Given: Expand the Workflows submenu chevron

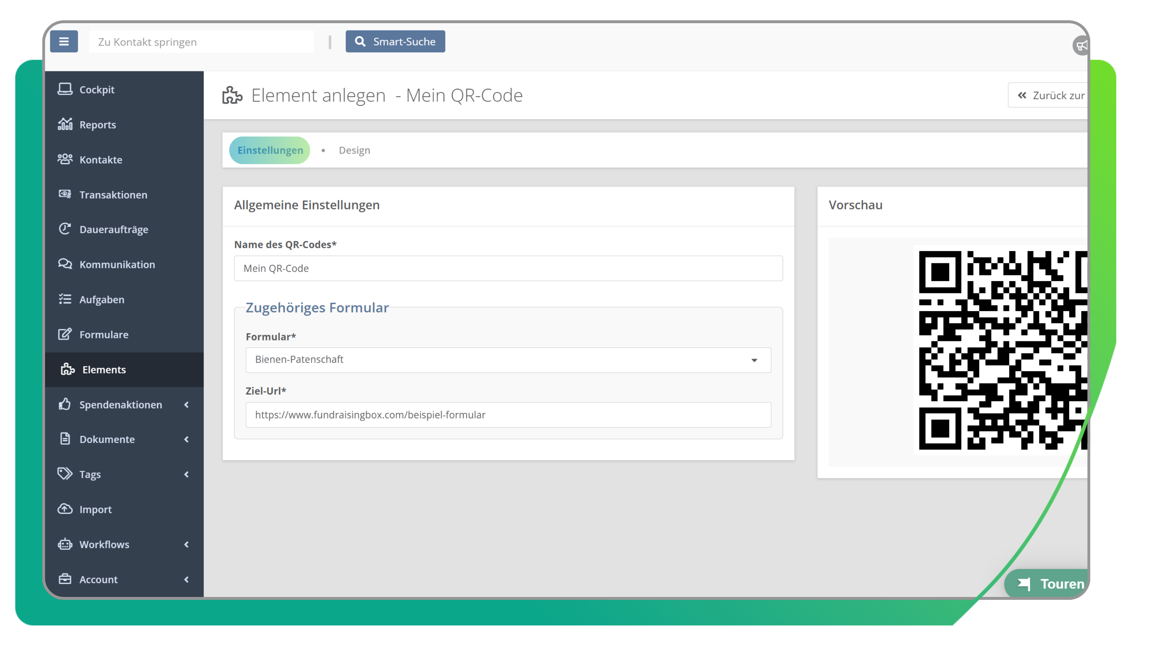Looking at the screenshot, I should click(x=186, y=544).
